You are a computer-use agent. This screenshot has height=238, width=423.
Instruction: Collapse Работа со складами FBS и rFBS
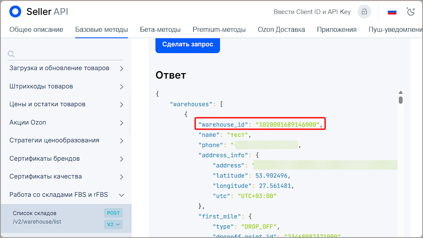click(121, 195)
